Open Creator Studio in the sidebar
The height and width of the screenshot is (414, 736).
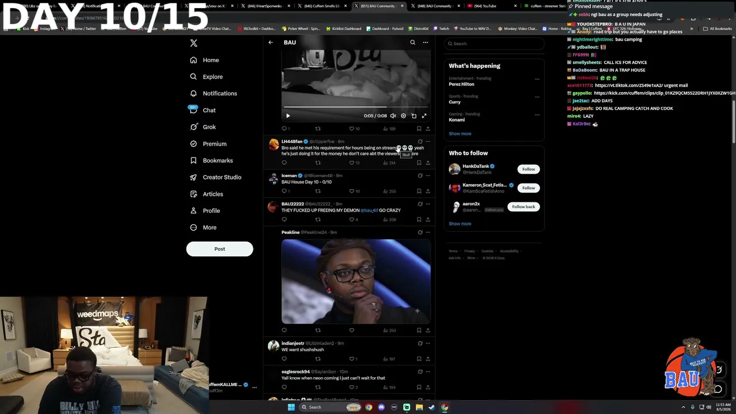(x=216, y=177)
